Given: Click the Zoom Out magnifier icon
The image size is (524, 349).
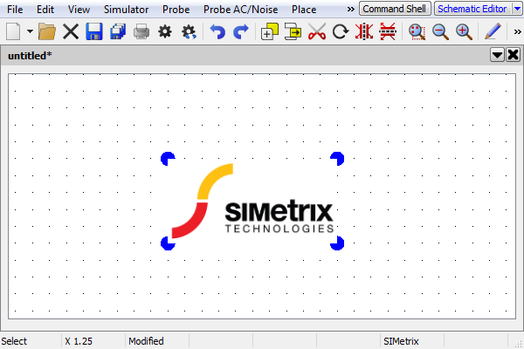Looking at the screenshot, I should (440, 32).
